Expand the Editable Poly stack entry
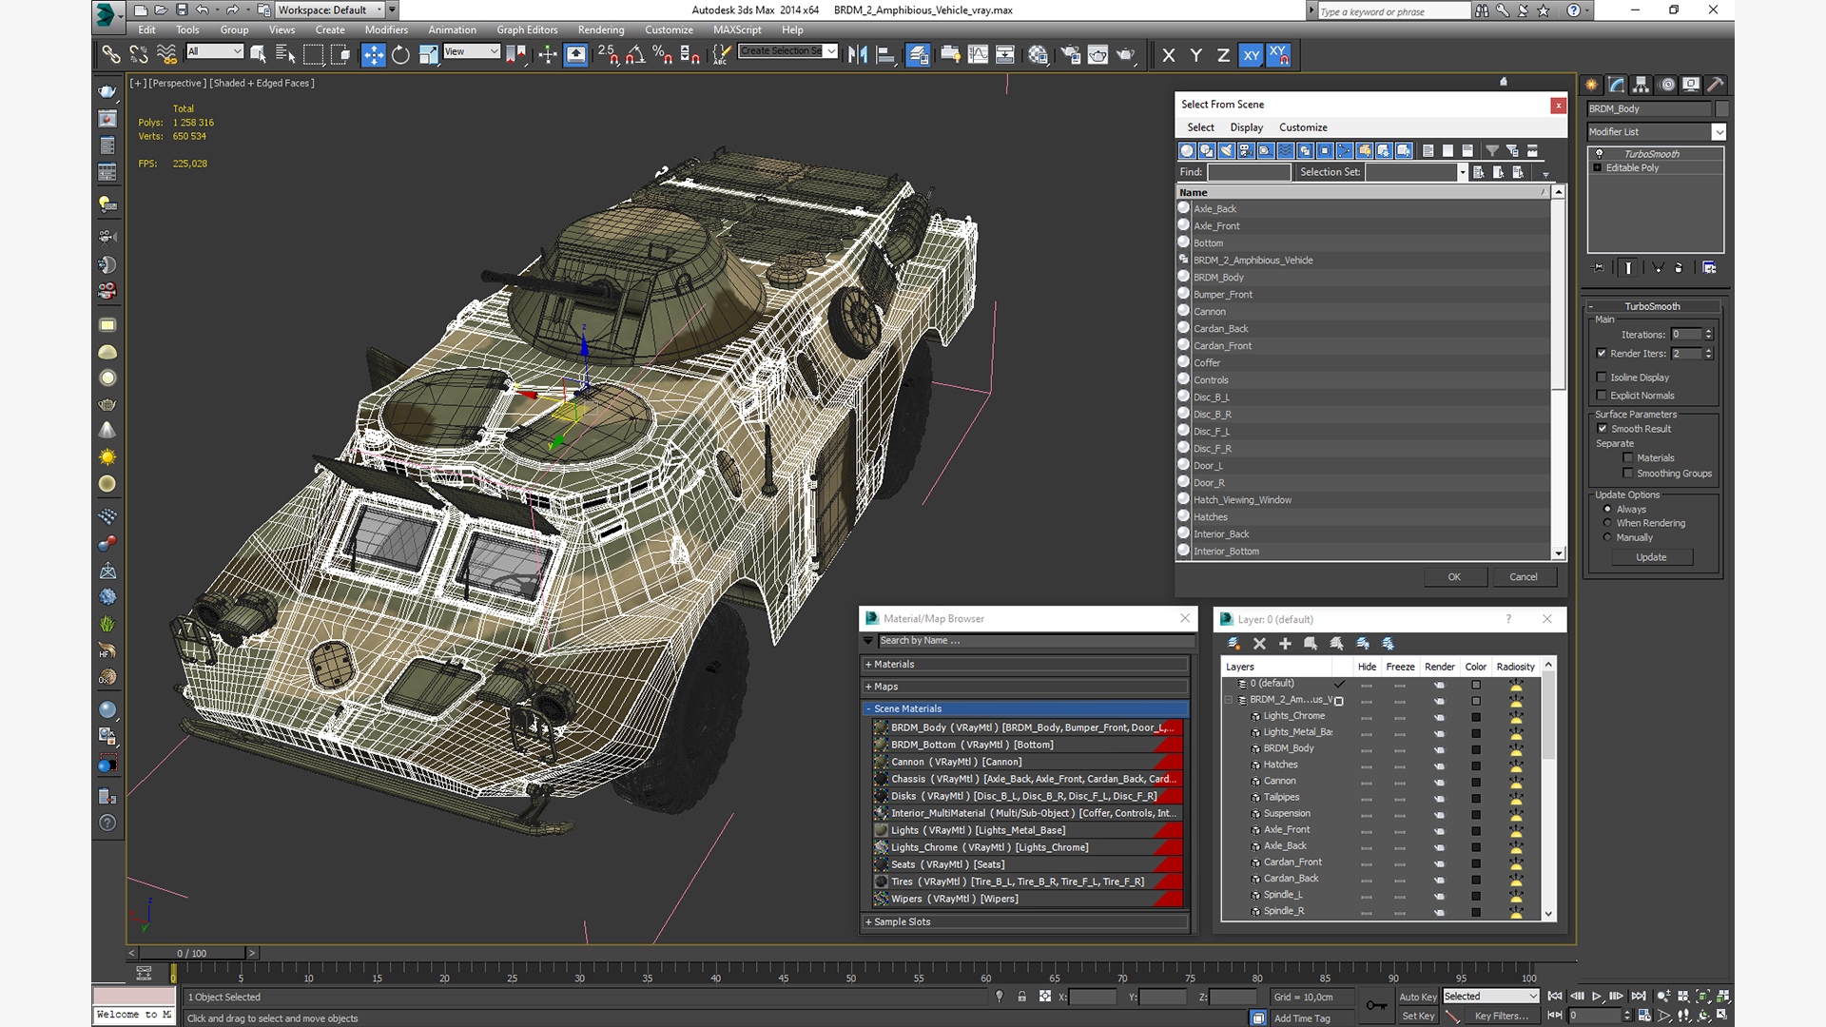 click(1598, 168)
